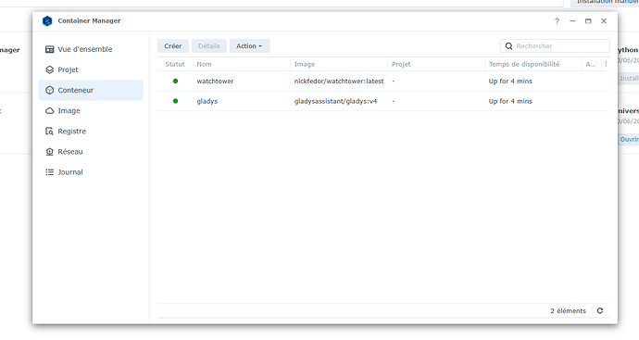Screen dimensions: 639x340
Task: Switch to the Image section
Action: 91,111
